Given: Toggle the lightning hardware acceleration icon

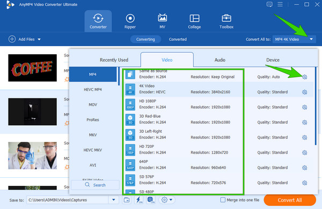Looking at the screenshot, I should [139, 200].
